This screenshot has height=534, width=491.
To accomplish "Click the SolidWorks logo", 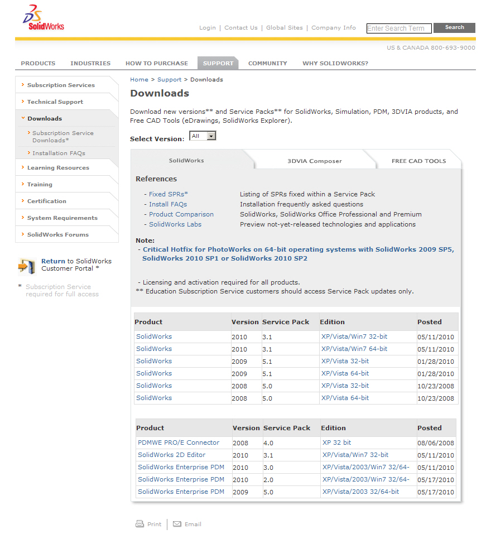I will [44, 18].
